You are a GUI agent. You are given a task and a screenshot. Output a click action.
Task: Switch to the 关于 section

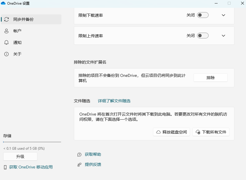click(x=31, y=54)
